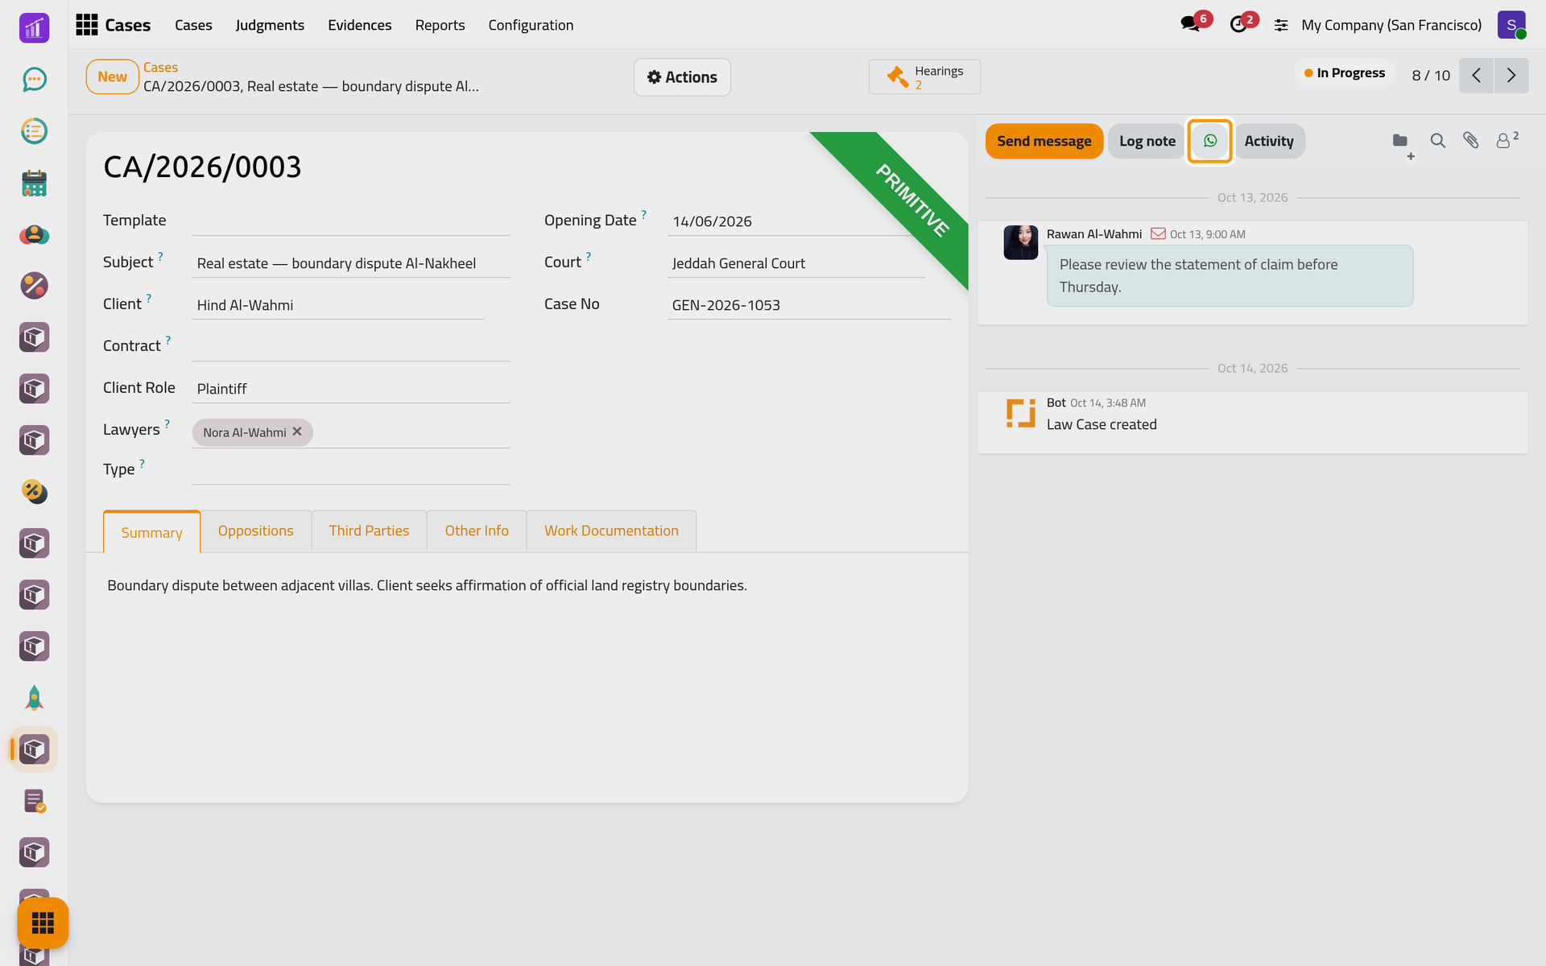Open the Actions gear dropdown
This screenshot has width=1546, height=966.
[x=682, y=77]
